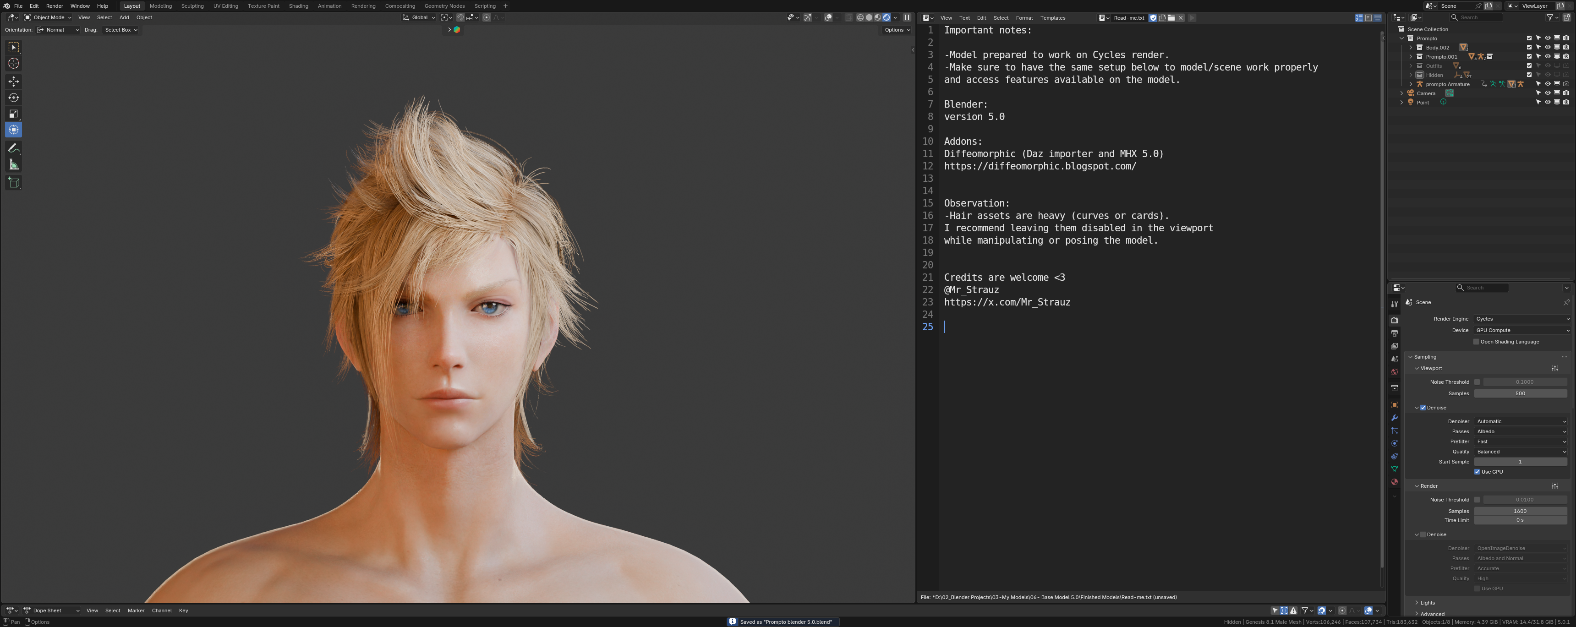Image resolution: width=1576 pixels, height=627 pixels.
Task: Activate the Select Box tool icon
Action: (x=13, y=47)
